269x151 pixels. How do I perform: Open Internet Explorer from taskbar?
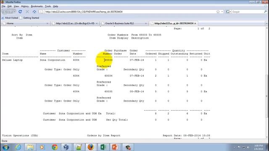pyautogui.click(x=18, y=147)
